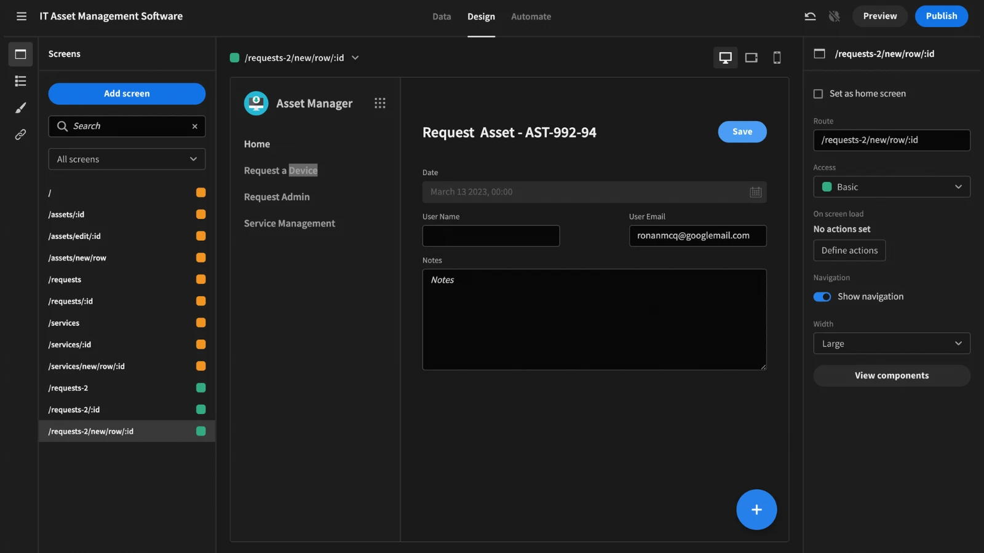Open the Components list icon in sidebar
Image resolution: width=984 pixels, height=553 pixels.
[20, 81]
